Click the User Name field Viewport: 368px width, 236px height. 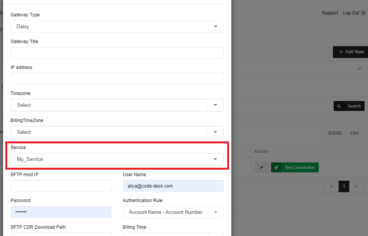[173, 186]
